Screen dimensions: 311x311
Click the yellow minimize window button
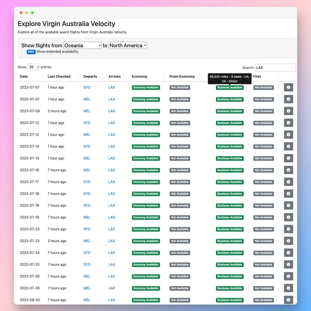[27, 13]
